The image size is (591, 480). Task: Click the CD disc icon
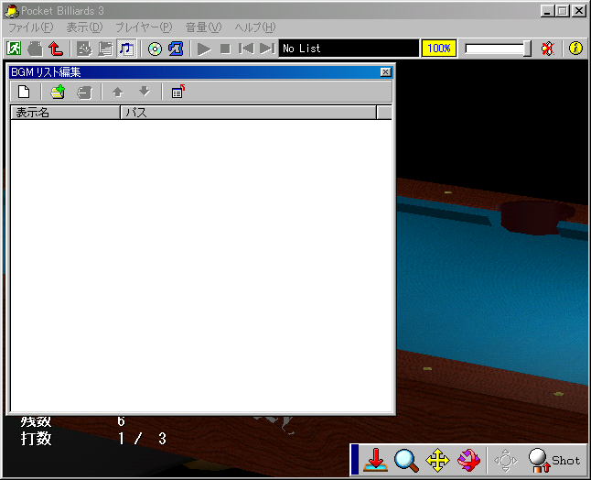[x=155, y=49]
